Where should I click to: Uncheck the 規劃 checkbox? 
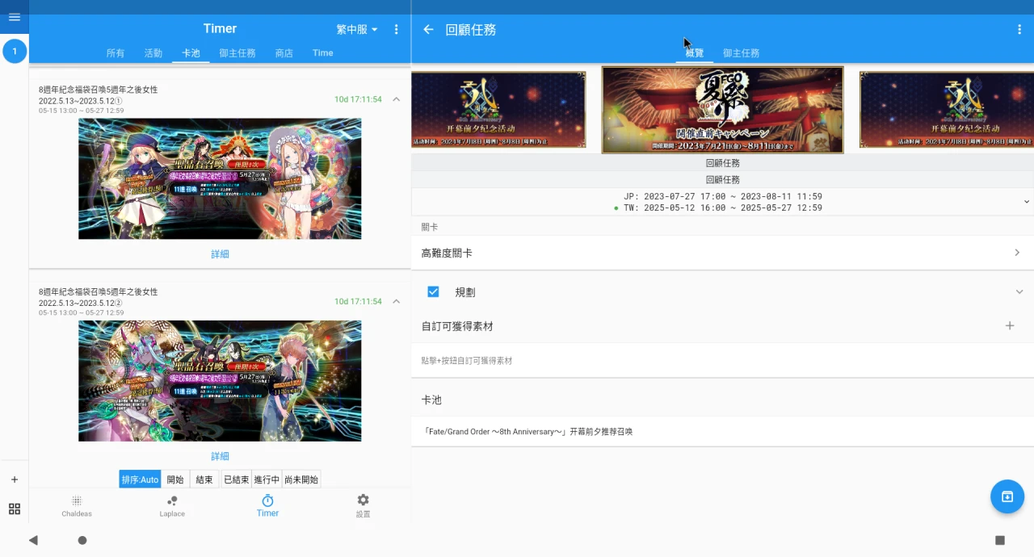tap(433, 292)
